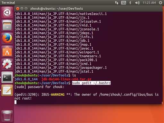
Task: Click the jdk1.8.0_144 directory name in ls output
Action: click(26, 79)
